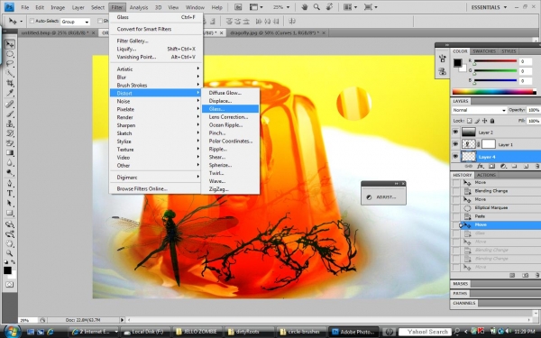Open the Normal blend mode dropdown

(479, 110)
